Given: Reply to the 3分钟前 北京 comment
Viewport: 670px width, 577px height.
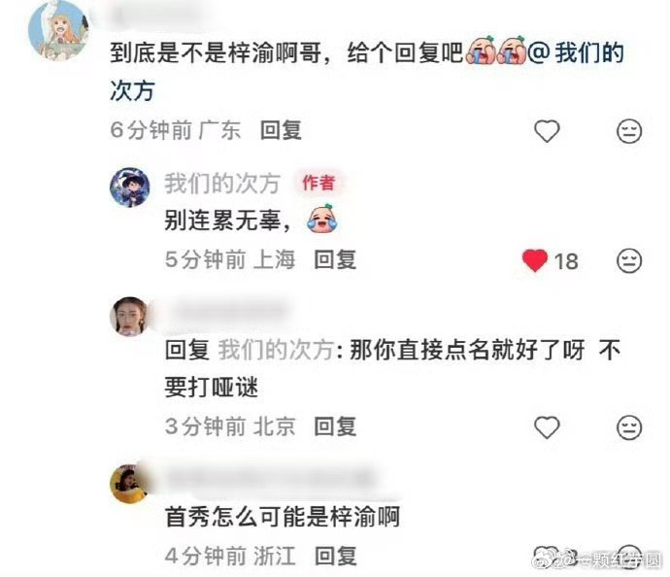Looking at the screenshot, I should click(335, 426).
